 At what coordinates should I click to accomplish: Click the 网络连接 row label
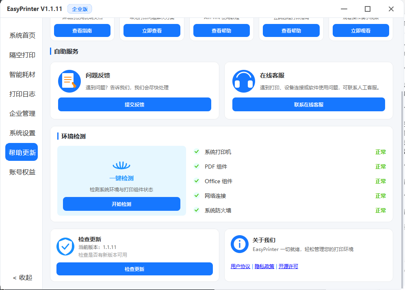[x=215, y=196]
